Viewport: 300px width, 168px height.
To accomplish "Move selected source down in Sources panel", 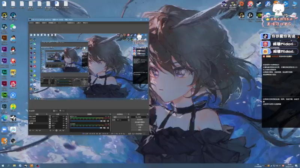I will pos(63,130).
